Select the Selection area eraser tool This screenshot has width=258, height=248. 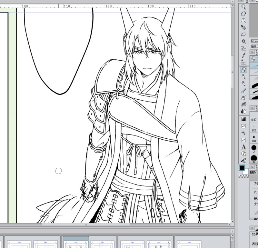click(243, 48)
